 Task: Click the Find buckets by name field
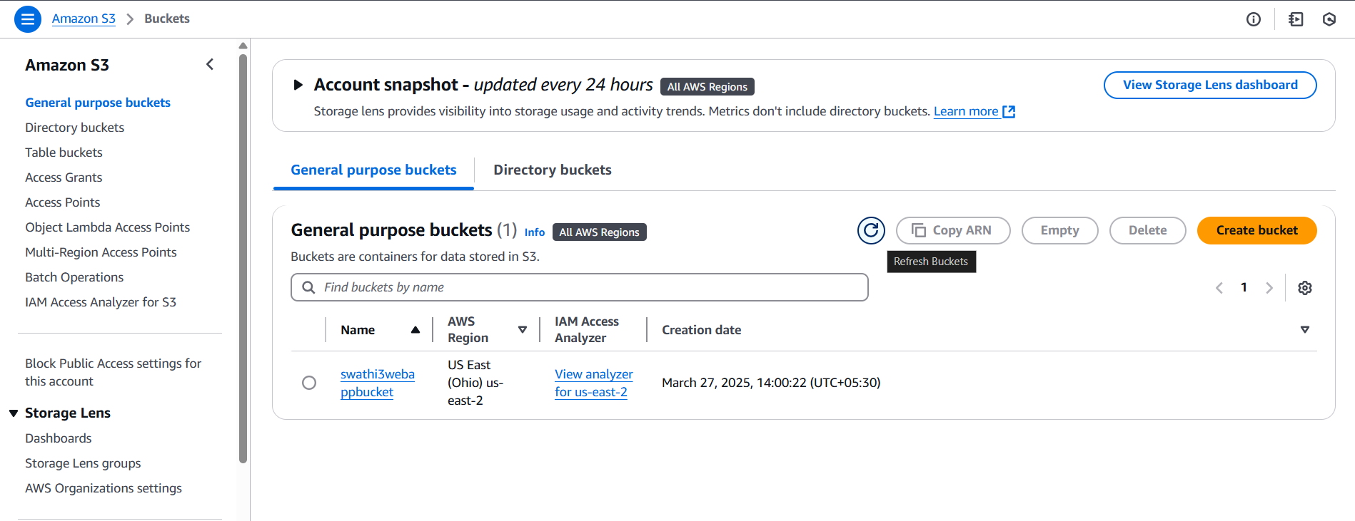580,287
